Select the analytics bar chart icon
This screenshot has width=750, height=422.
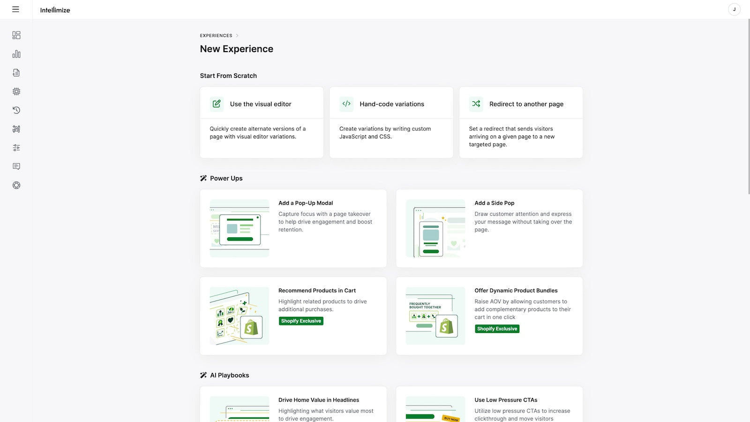click(16, 54)
